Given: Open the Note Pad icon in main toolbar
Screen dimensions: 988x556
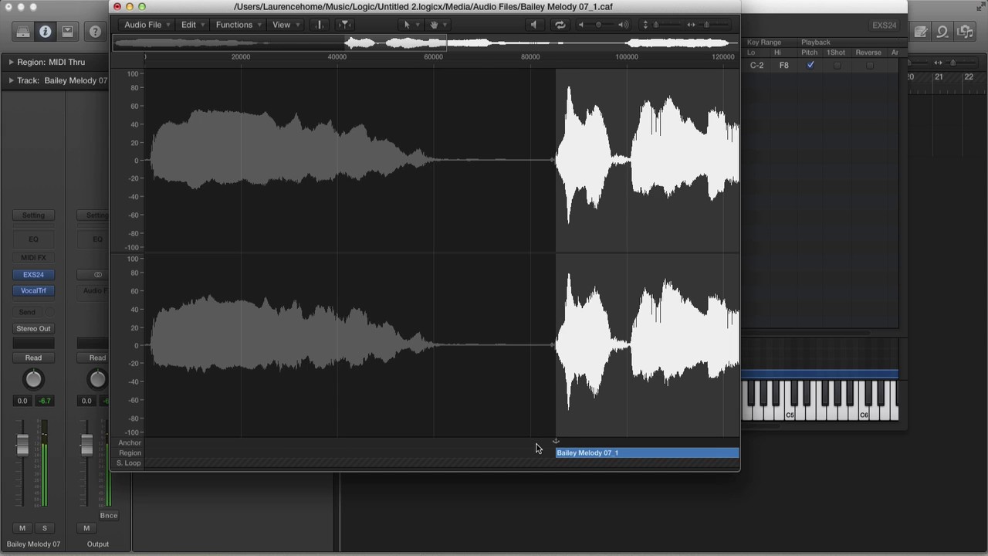Looking at the screenshot, I should coord(920,32).
